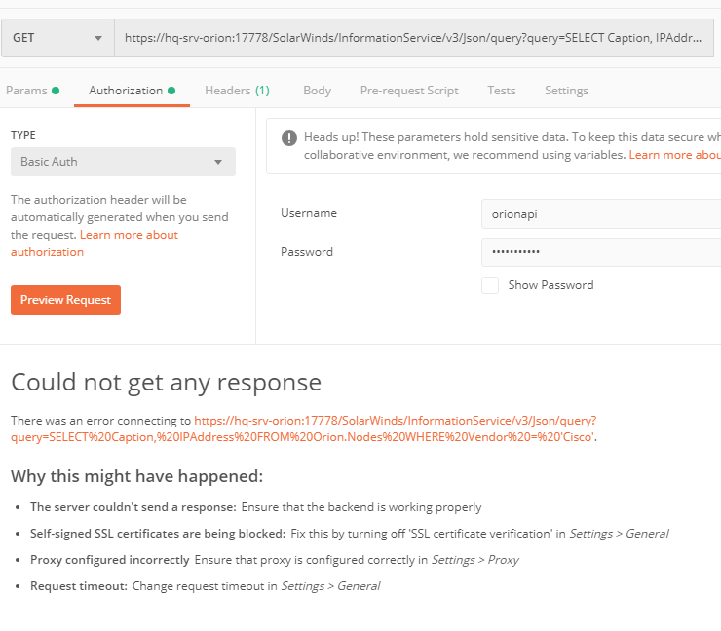Expand the Basic Auth type dropdown
This screenshot has width=721, height=631.
click(123, 162)
